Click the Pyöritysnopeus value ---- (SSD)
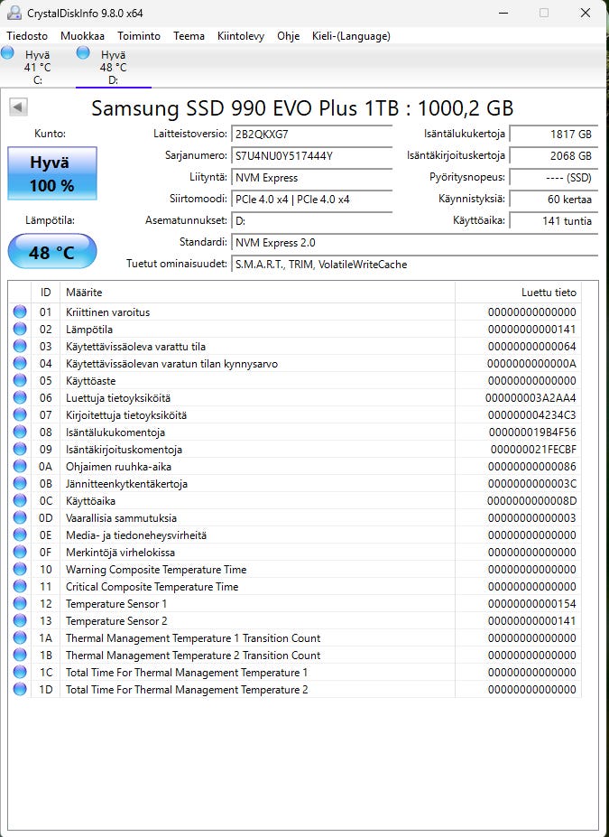 click(x=554, y=177)
